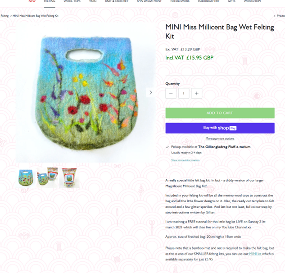Open the Felting menu tab

click(x=50, y=1)
